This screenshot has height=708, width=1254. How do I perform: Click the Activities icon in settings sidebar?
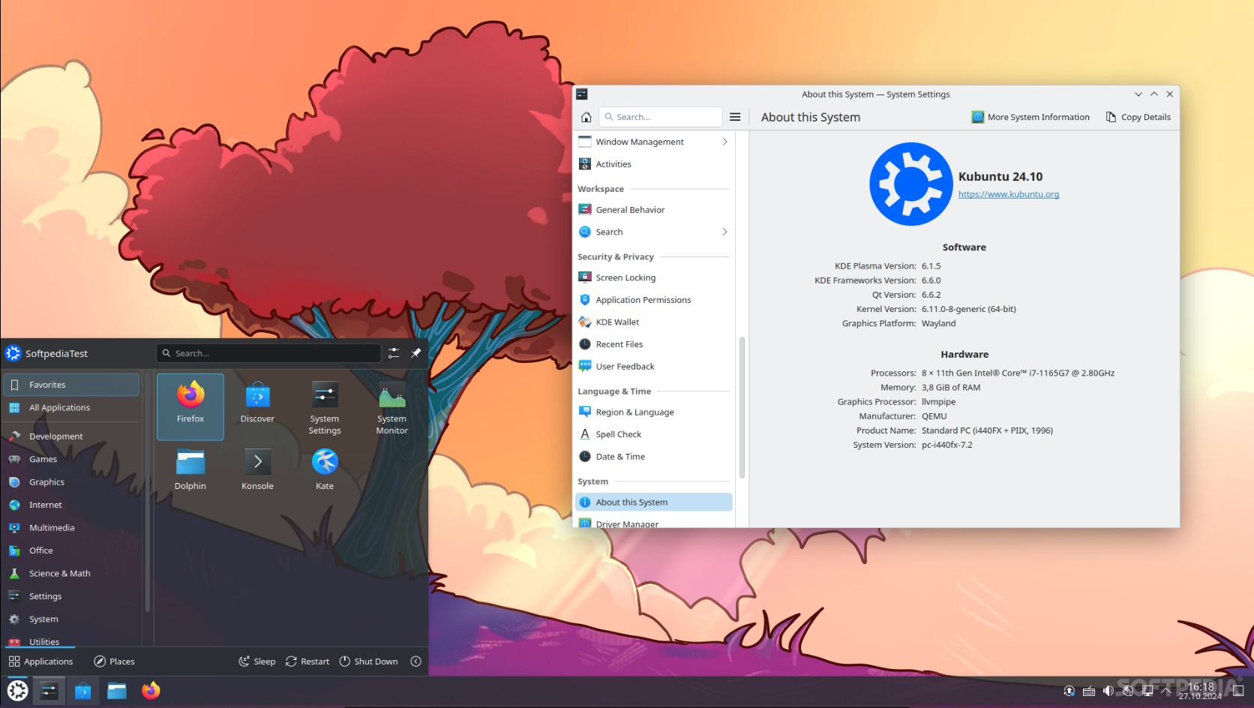click(x=585, y=164)
